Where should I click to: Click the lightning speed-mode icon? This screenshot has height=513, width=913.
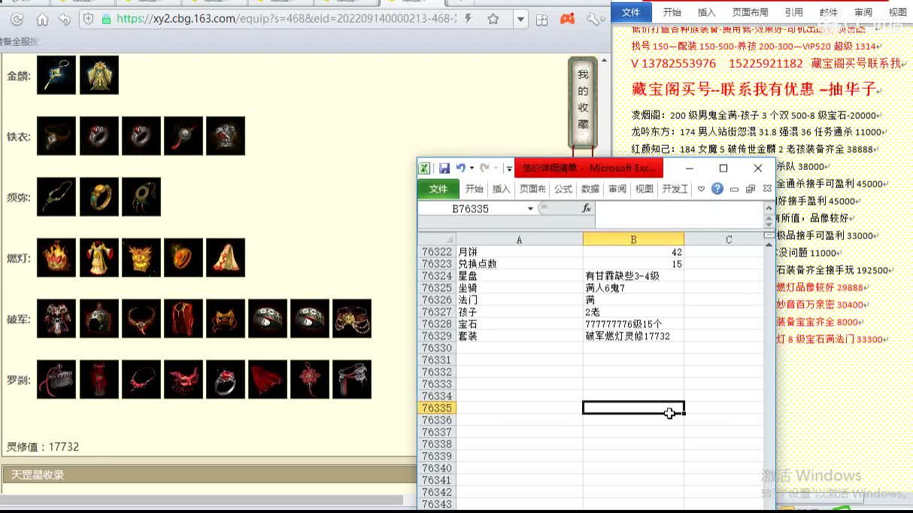(469, 19)
